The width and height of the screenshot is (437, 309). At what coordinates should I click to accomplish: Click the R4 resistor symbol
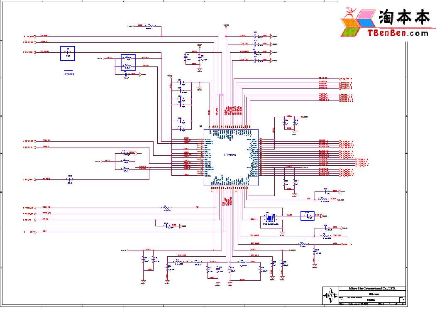(x=303, y=244)
